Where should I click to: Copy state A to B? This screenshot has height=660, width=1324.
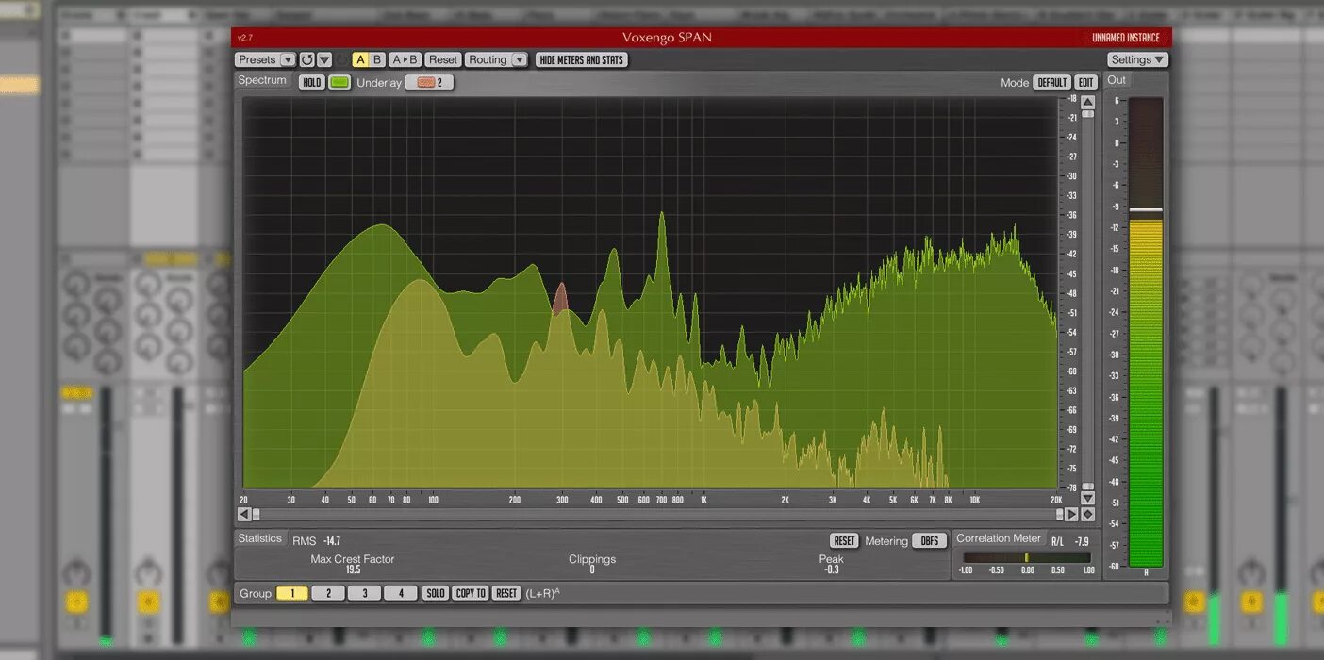click(405, 59)
